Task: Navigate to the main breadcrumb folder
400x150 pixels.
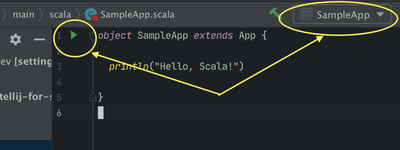Action: tap(23, 14)
